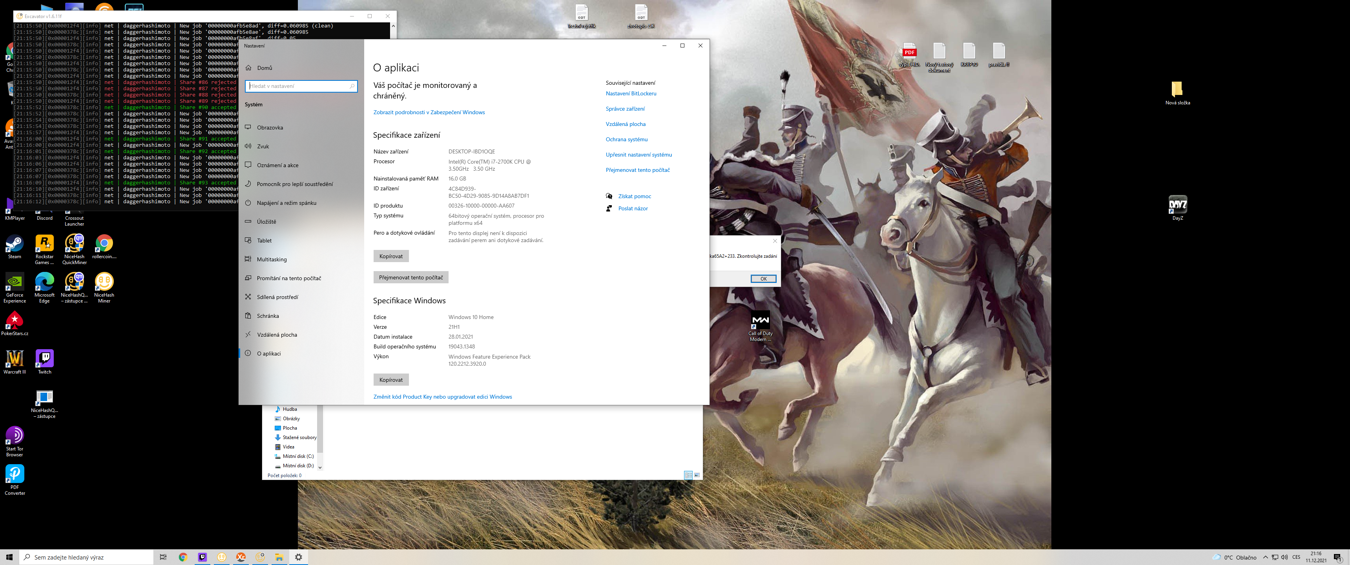The image size is (1350, 565).
Task: Select GeForce Experience desktop icon
Action: pos(15,287)
